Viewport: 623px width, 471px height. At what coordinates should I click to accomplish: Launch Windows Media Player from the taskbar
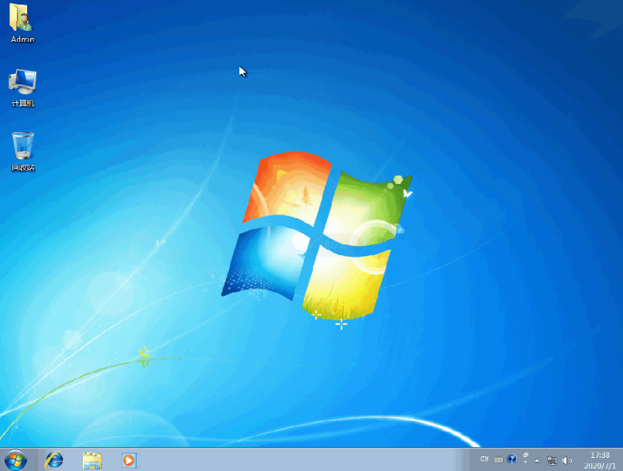coord(129,462)
